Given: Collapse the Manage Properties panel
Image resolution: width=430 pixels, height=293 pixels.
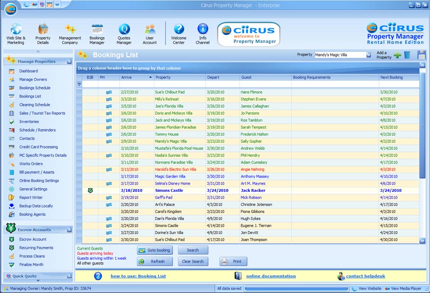Looking at the screenshot, I should point(69,62).
